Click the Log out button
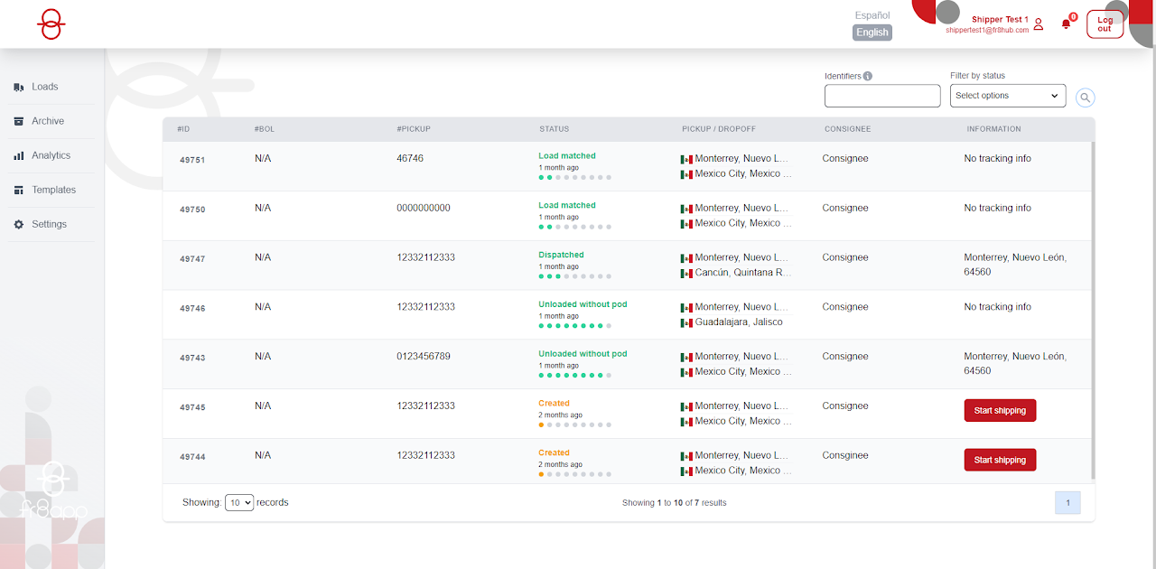This screenshot has height=569, width=1156. tap(1105, 24)
